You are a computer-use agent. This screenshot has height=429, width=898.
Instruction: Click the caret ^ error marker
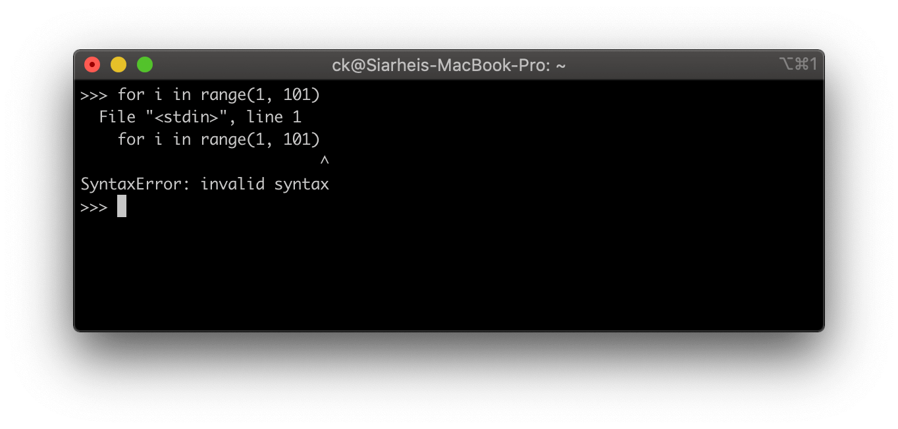pos(324,161)
